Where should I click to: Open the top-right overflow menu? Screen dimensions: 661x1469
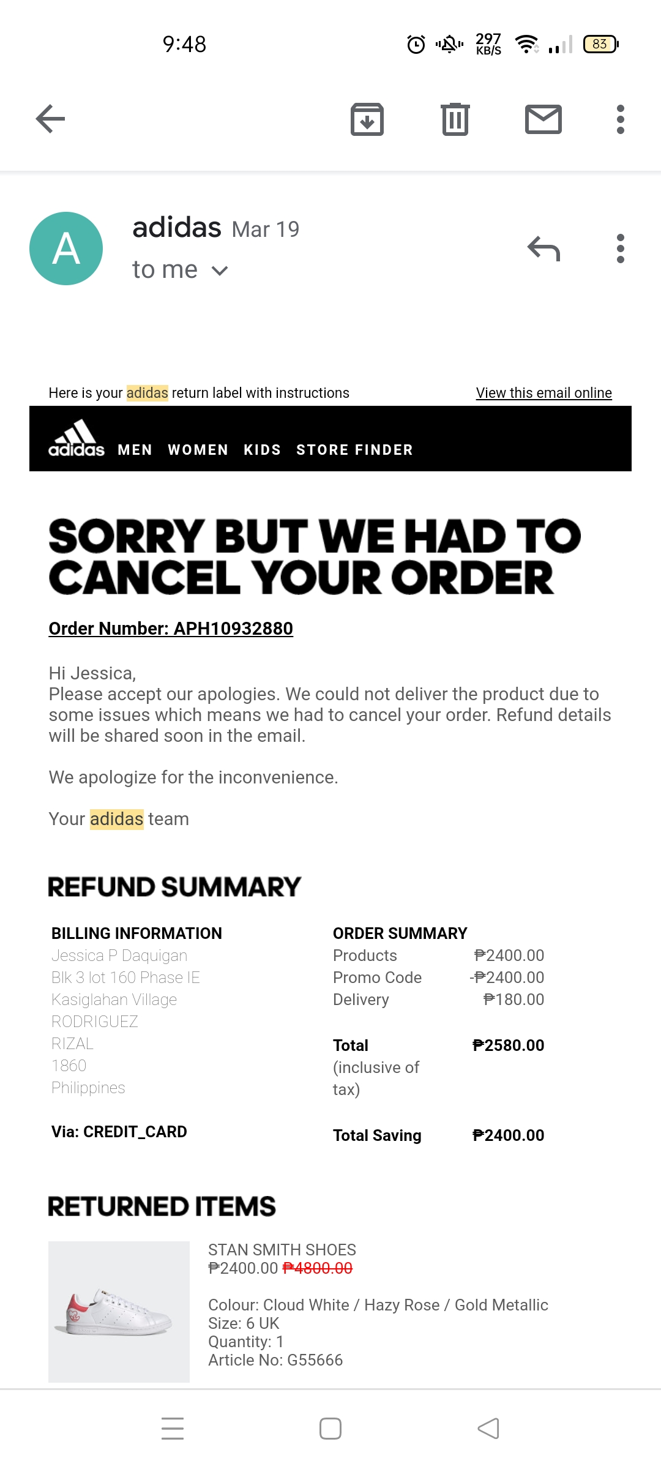[619, 119]
